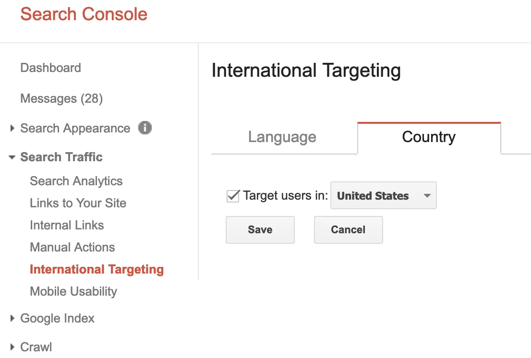Open Internal Links report
This screenshot has width=531, height=358.
pos(67,226)
